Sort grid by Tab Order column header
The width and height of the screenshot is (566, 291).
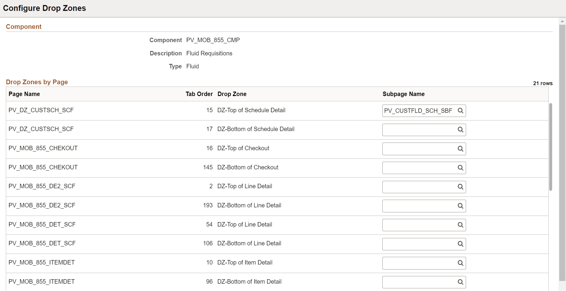click(199, 94)
